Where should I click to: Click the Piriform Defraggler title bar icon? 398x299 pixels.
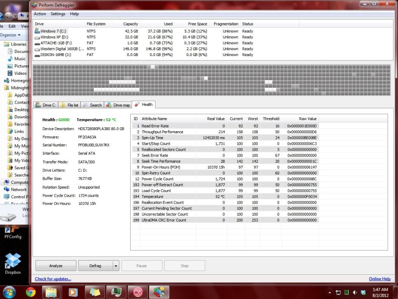(x=34, y=5)
